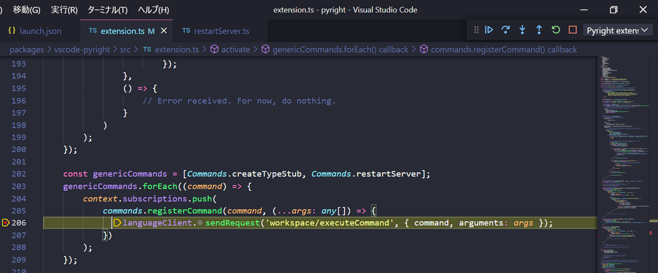This screenshot has width=658, height=273.
Task: Click the 'Error received' comment line
Action: pos(239,101)
